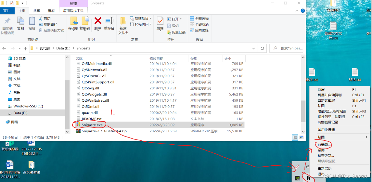Open 联想模拟器 desktop shortcut
This screenshot has width=372, height=182.
10,145
